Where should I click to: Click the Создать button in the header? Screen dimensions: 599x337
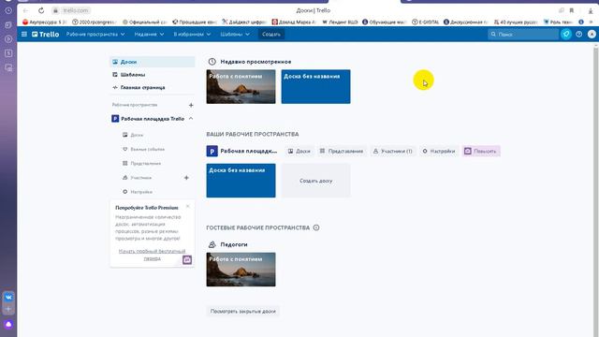pyautogui.click(x=271, y=34)
